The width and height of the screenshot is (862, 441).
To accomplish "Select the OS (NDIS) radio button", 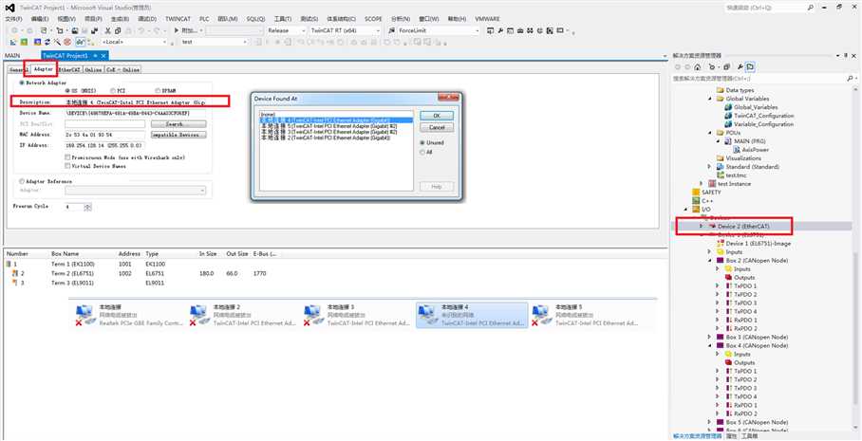I will (x=67, y=91).
